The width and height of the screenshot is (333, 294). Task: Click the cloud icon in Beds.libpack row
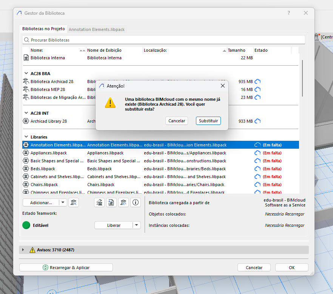point(257,169)
